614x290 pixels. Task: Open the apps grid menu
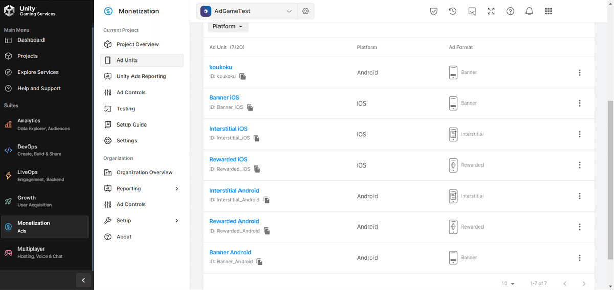[549, 11]
